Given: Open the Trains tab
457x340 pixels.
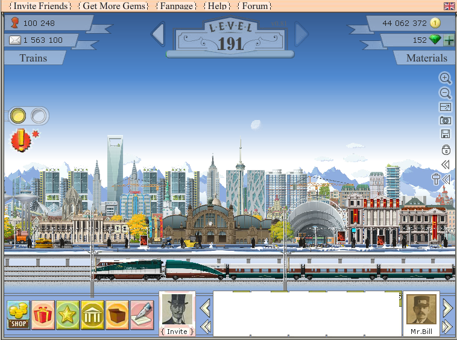Looking at the screenshot, I should pyautogui.click(x=33, y=58).
